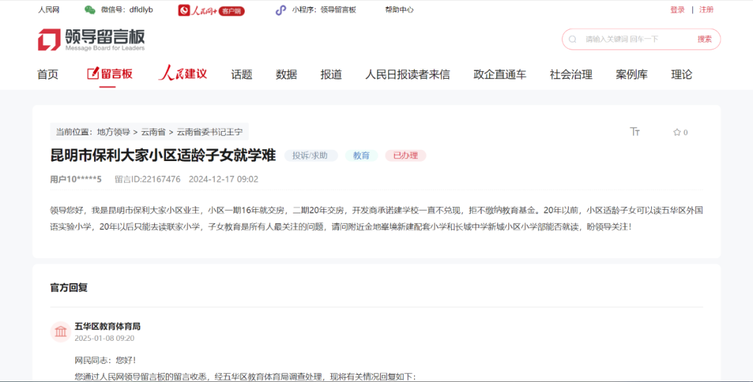Open 帮助中心 link
Viewport: 753px width, 382px height.
coord(399,10)
